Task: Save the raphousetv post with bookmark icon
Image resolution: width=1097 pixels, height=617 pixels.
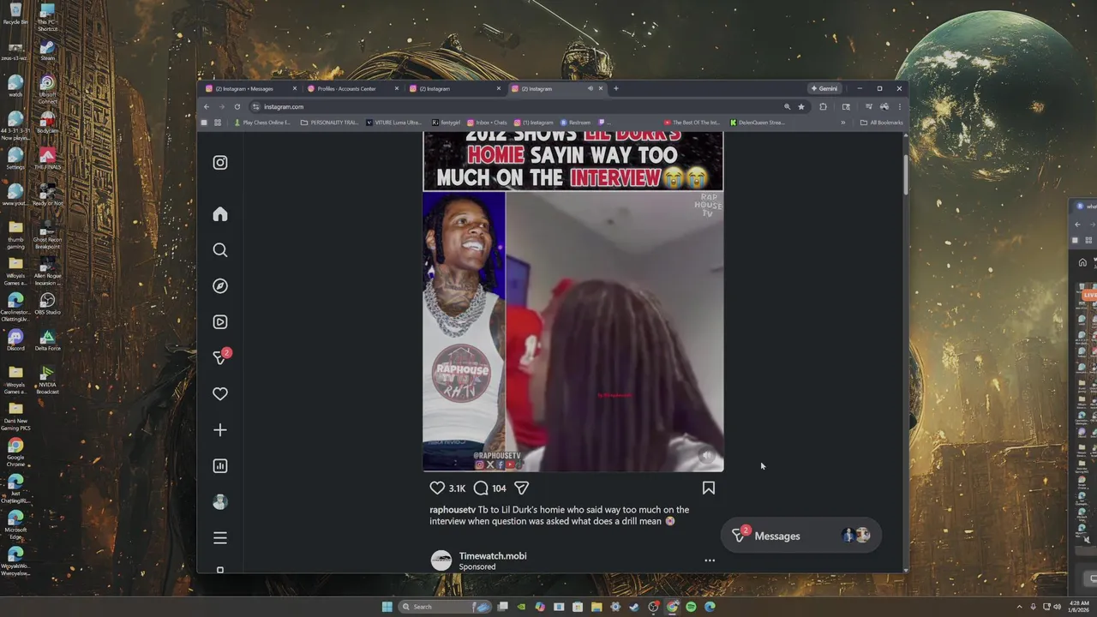Action: pos(709,488)
